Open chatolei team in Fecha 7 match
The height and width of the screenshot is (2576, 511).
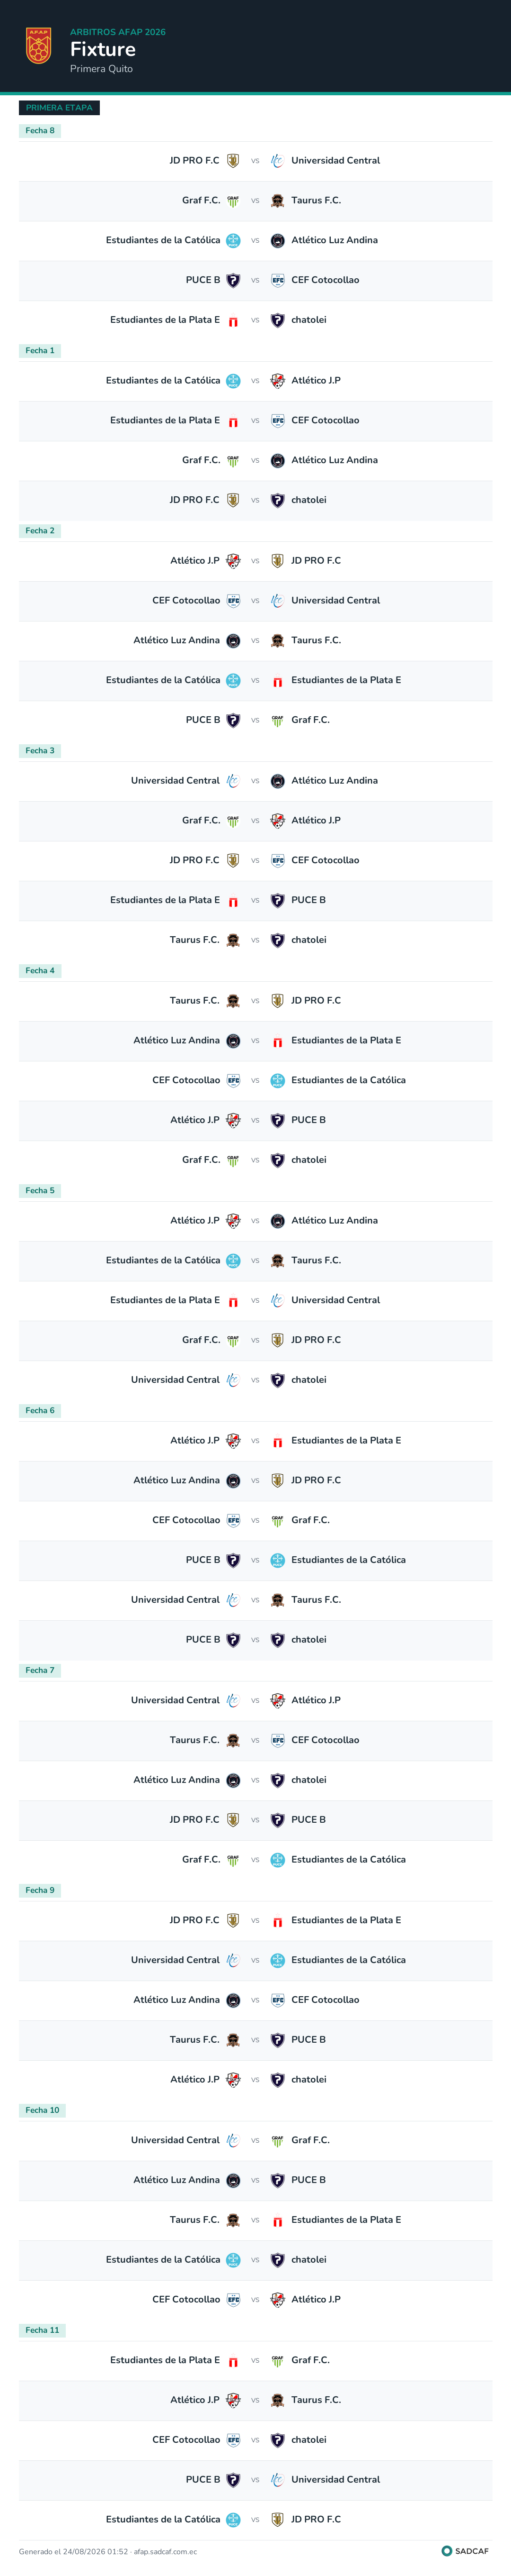[308, 1780]
